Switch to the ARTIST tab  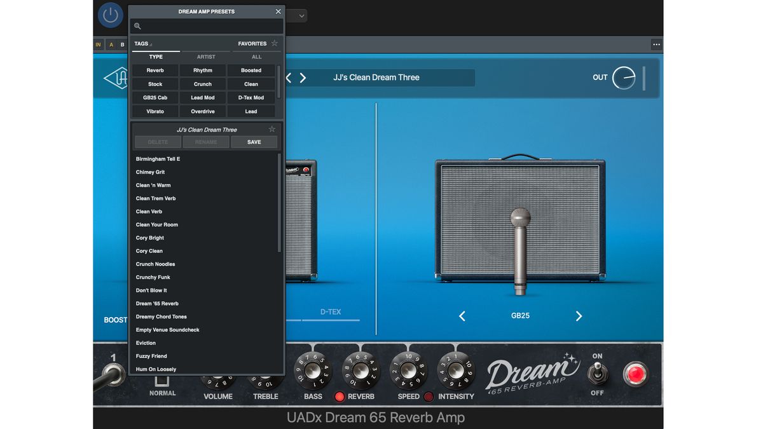click(205, 57)
